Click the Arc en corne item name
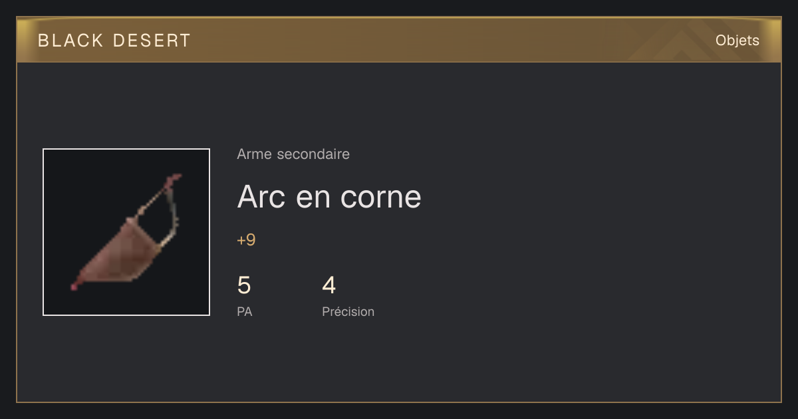Viewport: 798px width, 419px height. [x=329, y=197]
